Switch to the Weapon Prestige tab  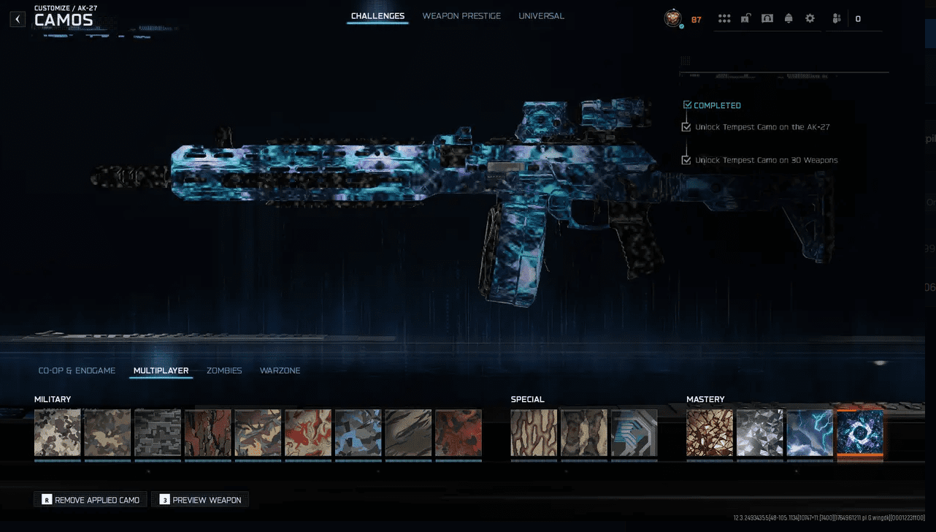tap(461, 16)
